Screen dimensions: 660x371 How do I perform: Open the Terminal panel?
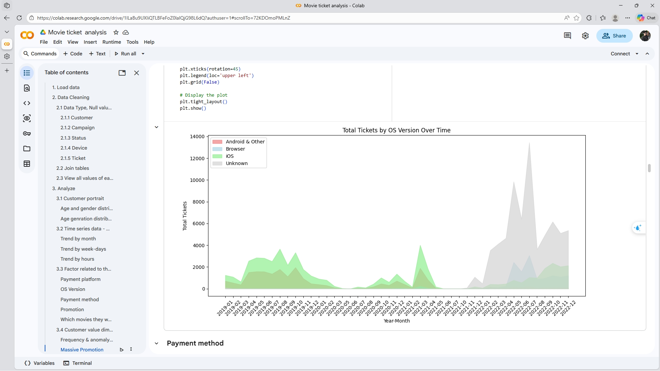(78, 363)
